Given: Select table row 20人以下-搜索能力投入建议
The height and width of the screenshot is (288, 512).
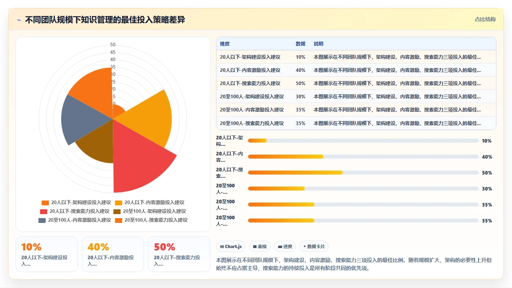Looking at the screenshot, I should coord(356,83).
